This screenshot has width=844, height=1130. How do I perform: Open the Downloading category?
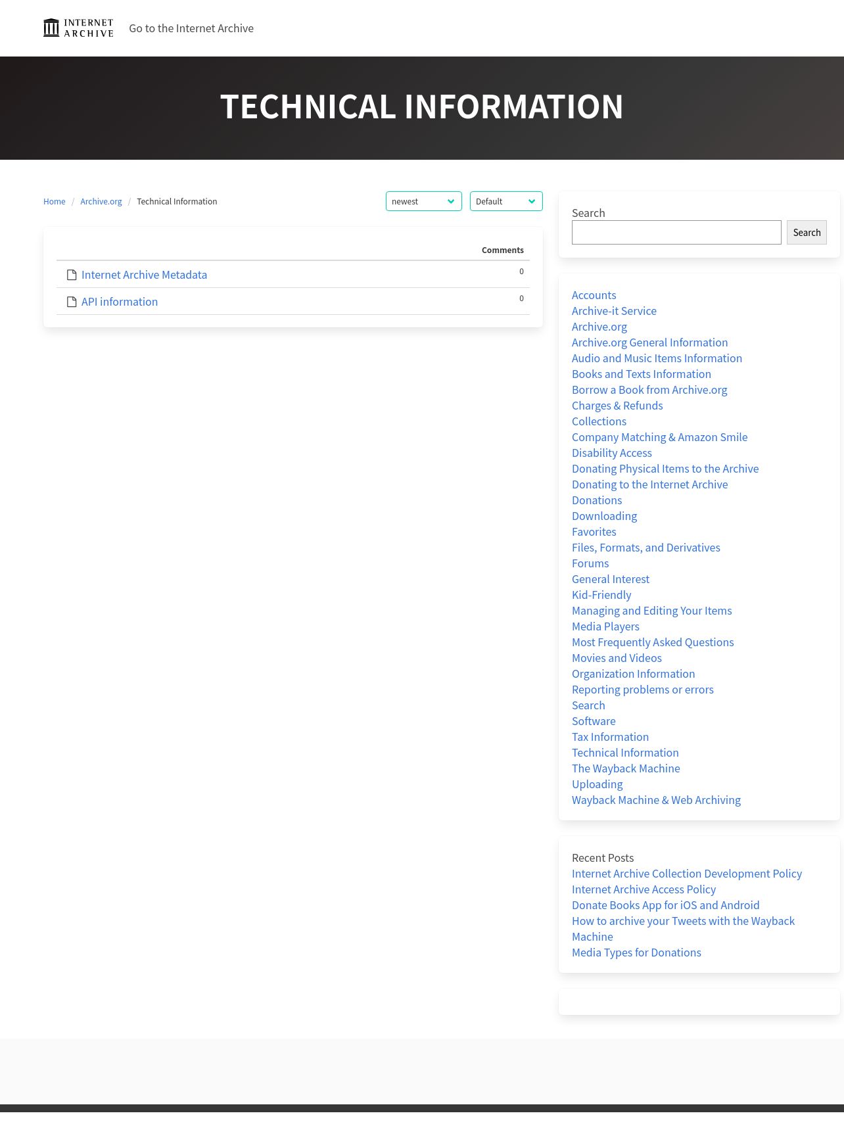(x=604, y=516)
